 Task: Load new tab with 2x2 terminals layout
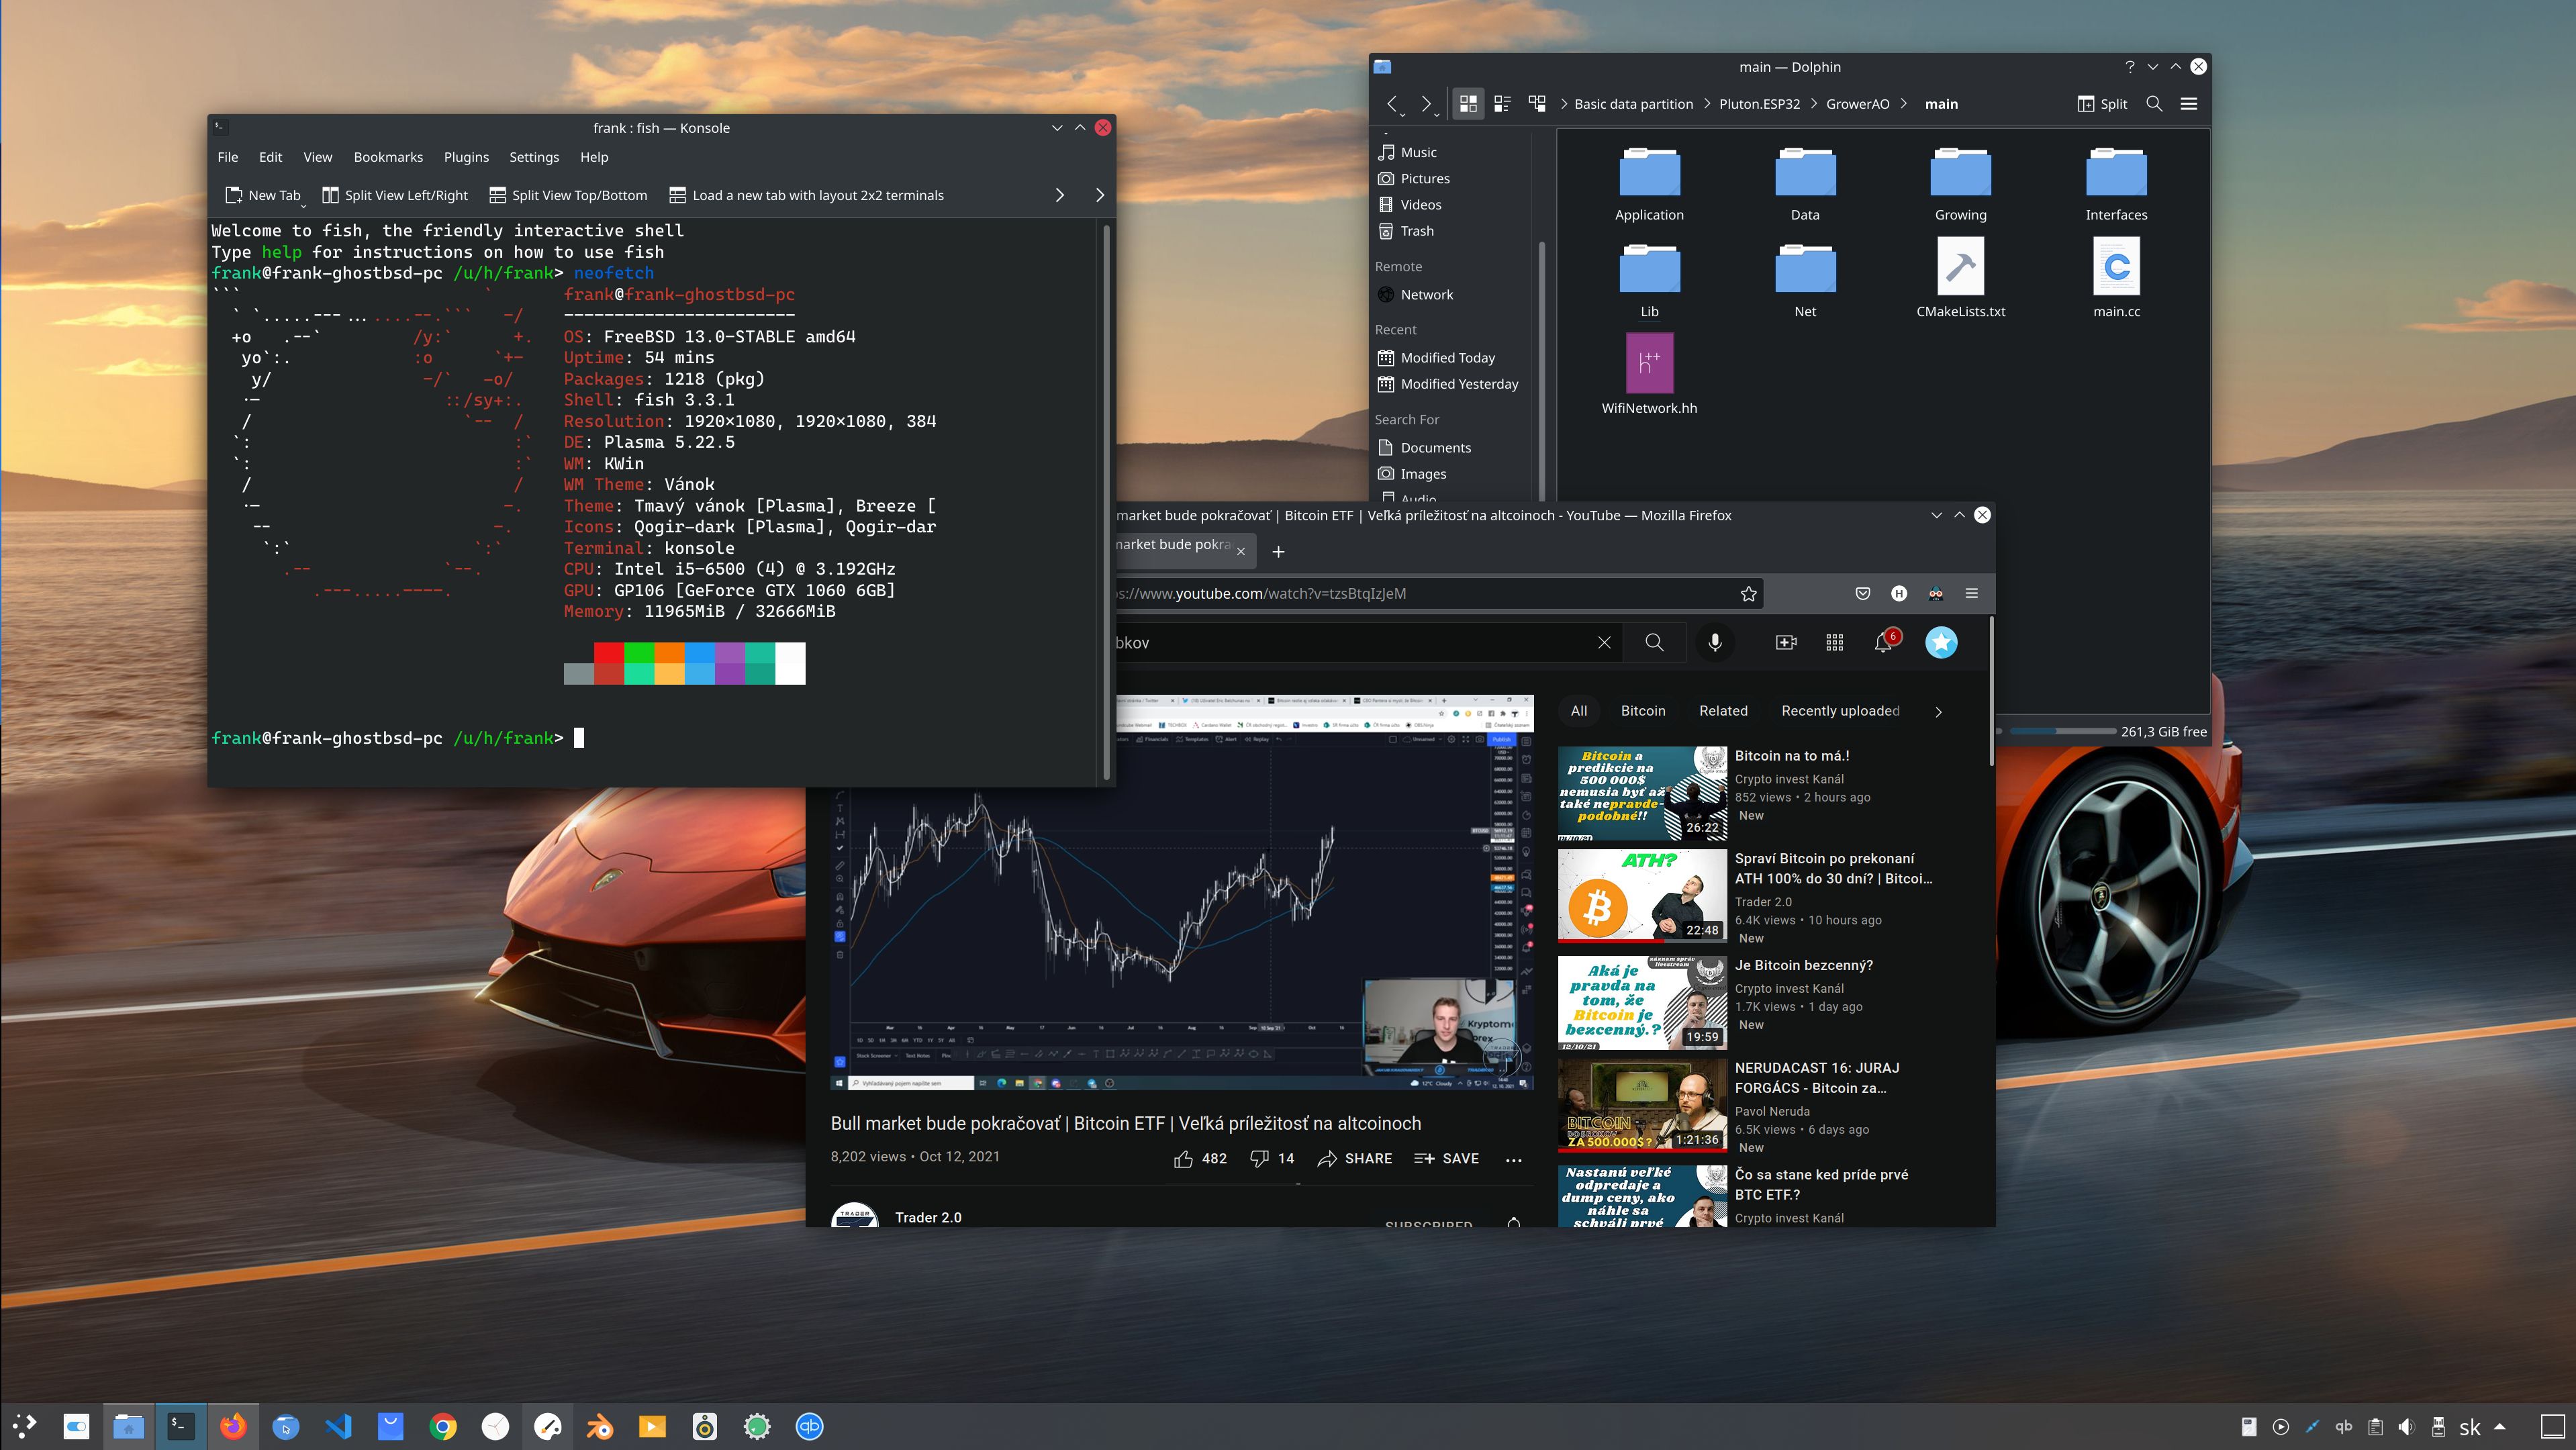(x=806, y=195)
